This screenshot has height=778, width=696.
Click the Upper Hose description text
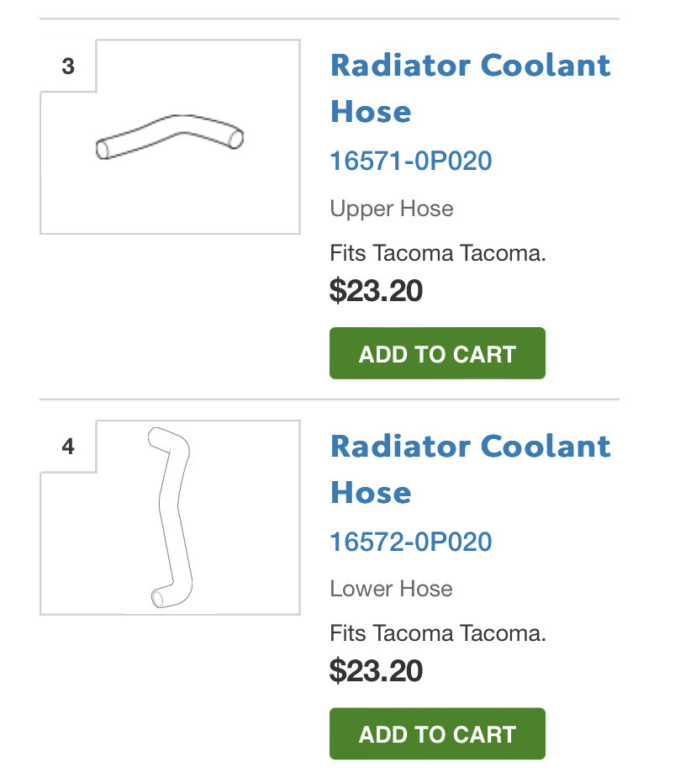tap(392, 209)
